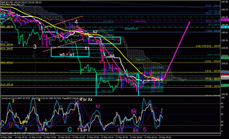Click the cyan 205.90 price tag
The image size is (229, 139).
(x=225, y=27)
